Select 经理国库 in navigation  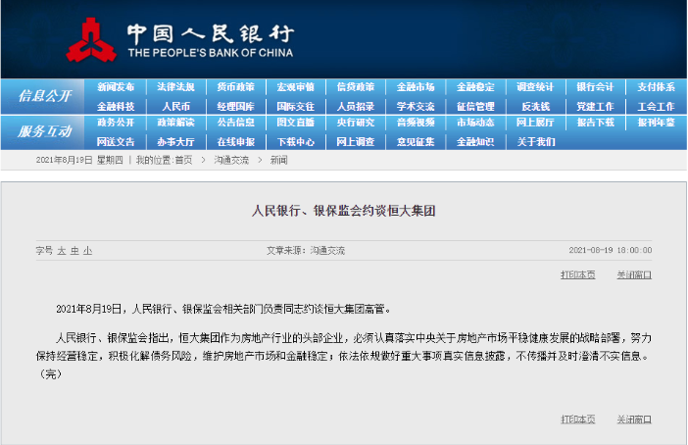click(235, 106)
